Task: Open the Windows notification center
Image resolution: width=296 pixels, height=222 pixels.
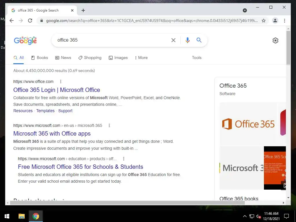Action: 286,216
